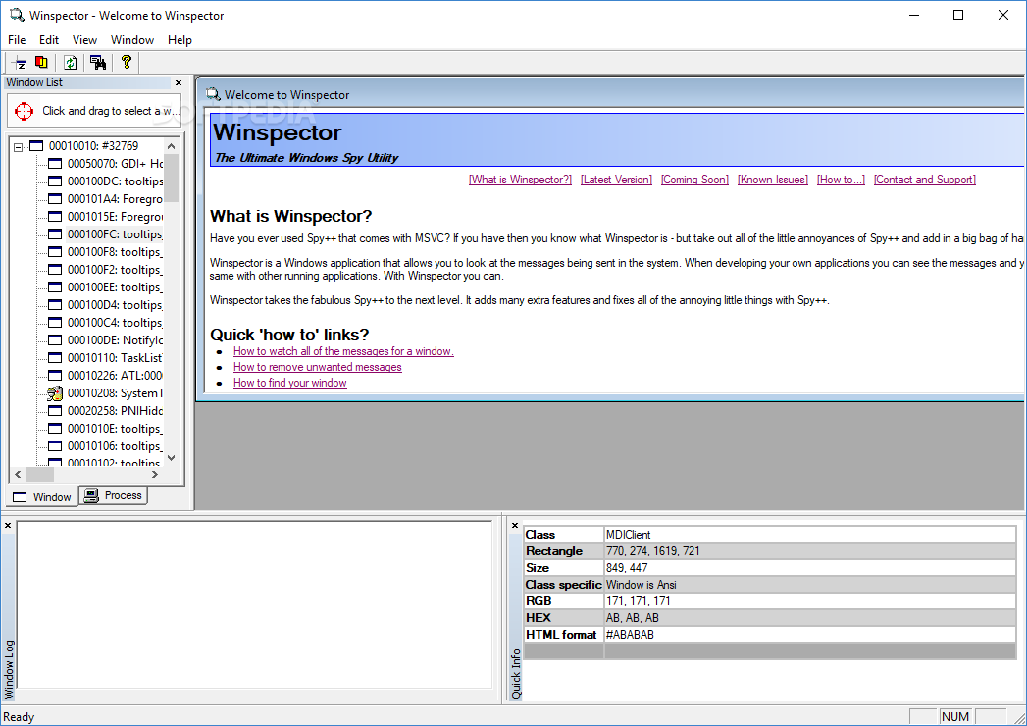The width and height of the screenshot is (1027, 726).
Task: Open How to watch all messages link
Action: click(x=343, y=351)
